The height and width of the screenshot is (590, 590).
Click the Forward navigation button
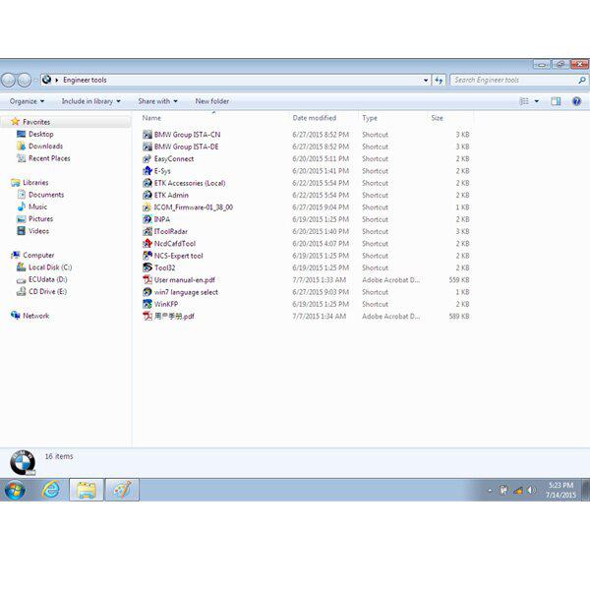25,80
